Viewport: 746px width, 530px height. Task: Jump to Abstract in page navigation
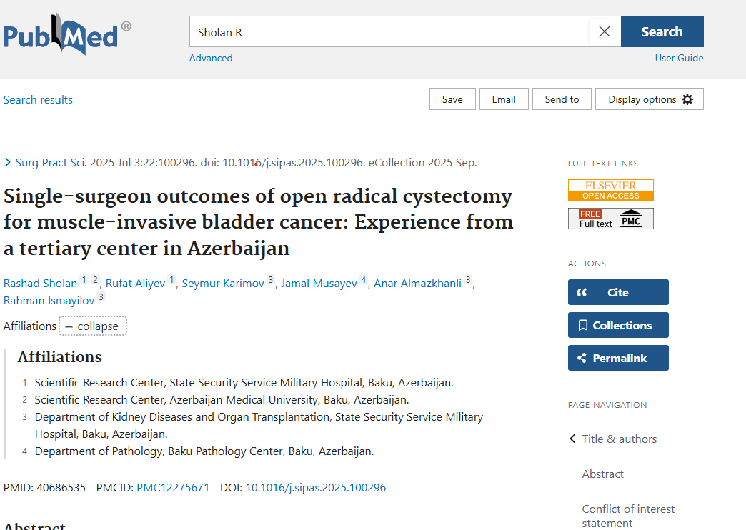(602, 474)
